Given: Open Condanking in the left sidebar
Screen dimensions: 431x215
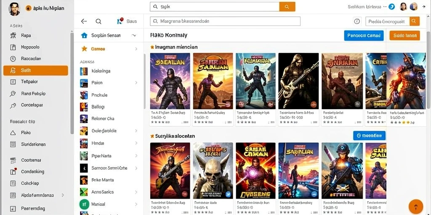Looking at the screenshot, I should tap(32, 172).
